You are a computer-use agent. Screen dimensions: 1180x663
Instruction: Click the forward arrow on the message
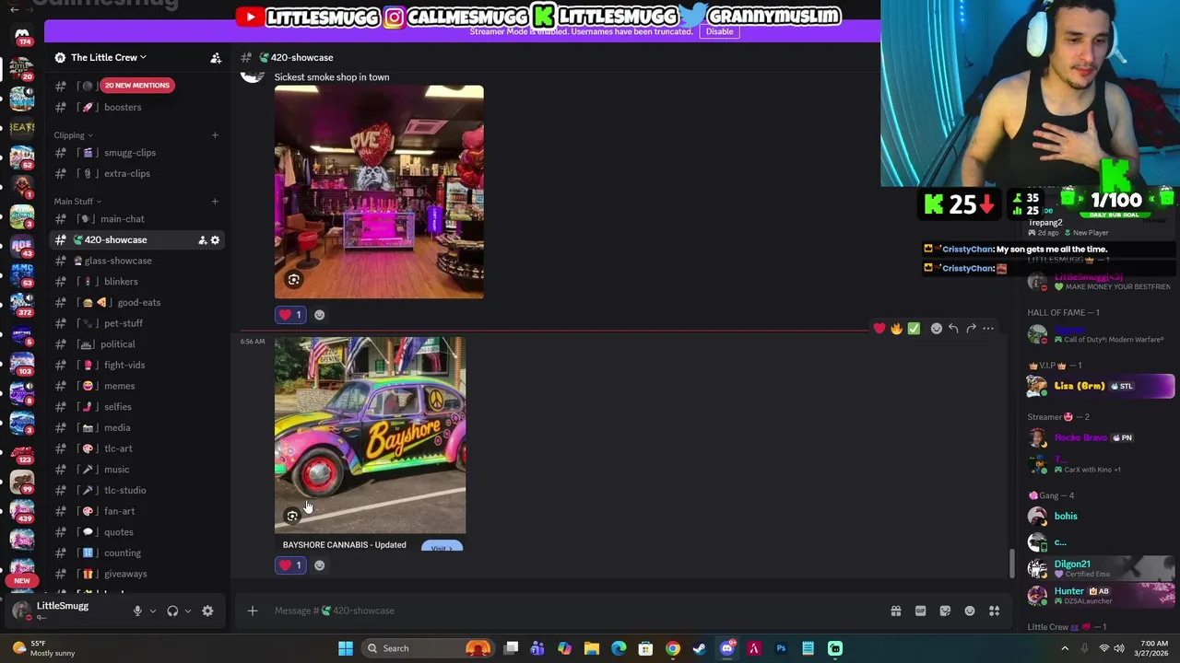pos(971,328)
